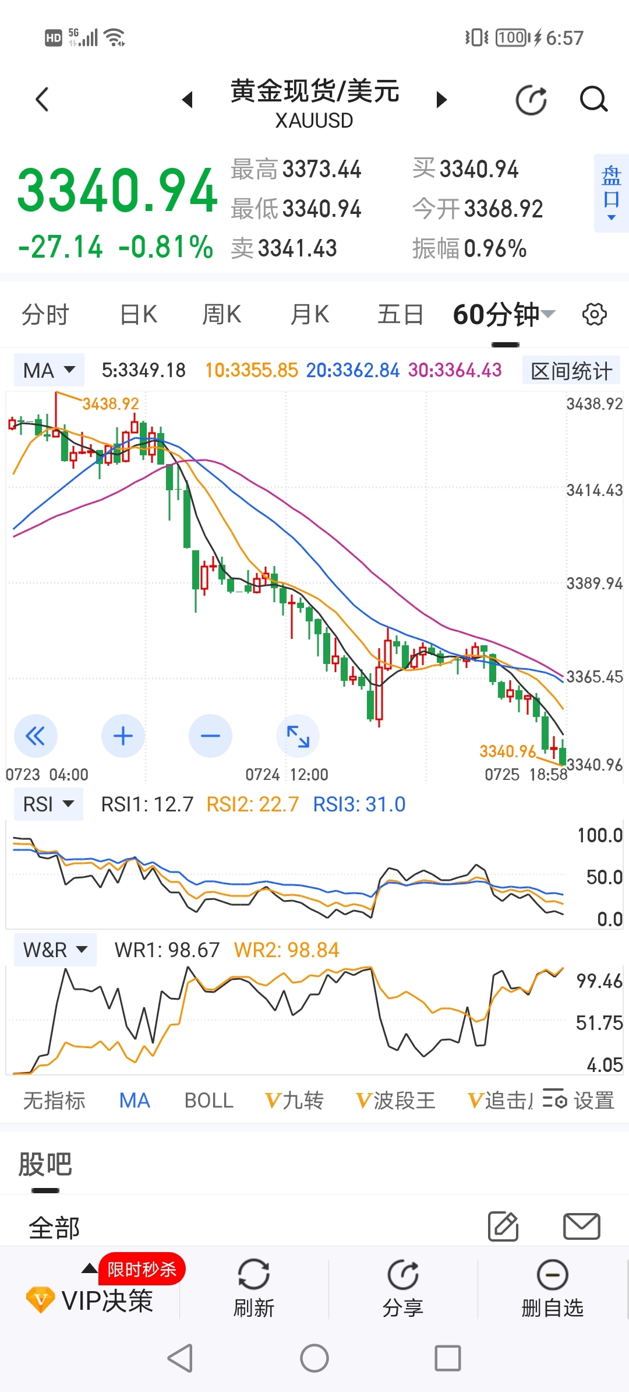Tap the XAUUSD symbol title
Viewport: 629px width, 1392px height.
tap(314, 121)
